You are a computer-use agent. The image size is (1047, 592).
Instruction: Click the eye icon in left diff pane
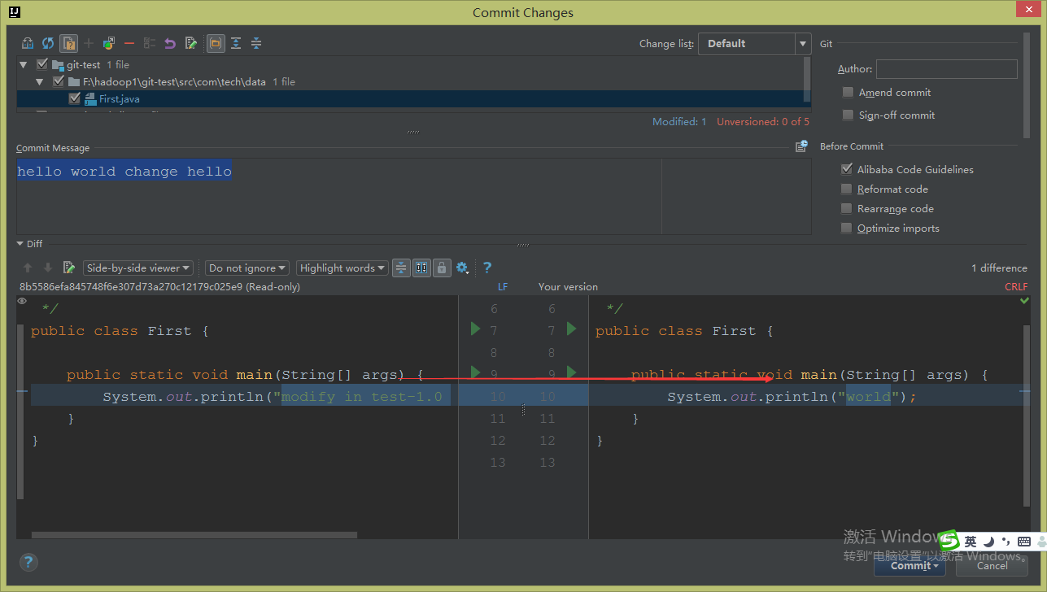point(22,301)
